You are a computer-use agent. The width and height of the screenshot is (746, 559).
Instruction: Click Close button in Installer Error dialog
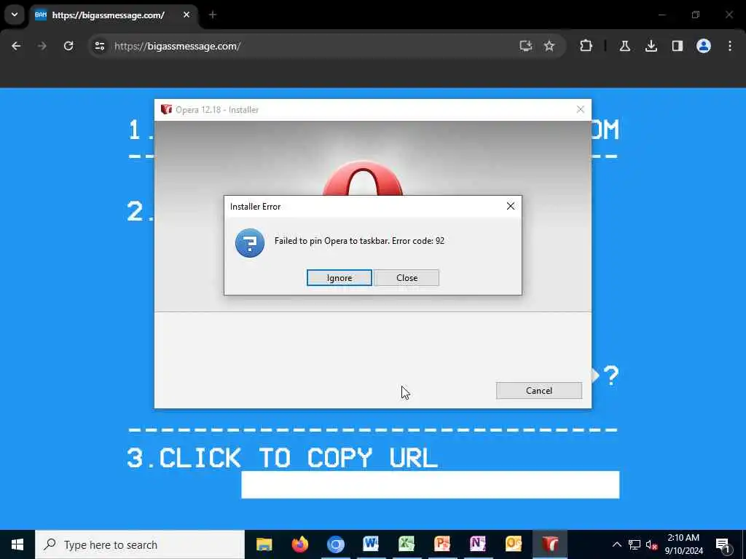tap(407, 277)
